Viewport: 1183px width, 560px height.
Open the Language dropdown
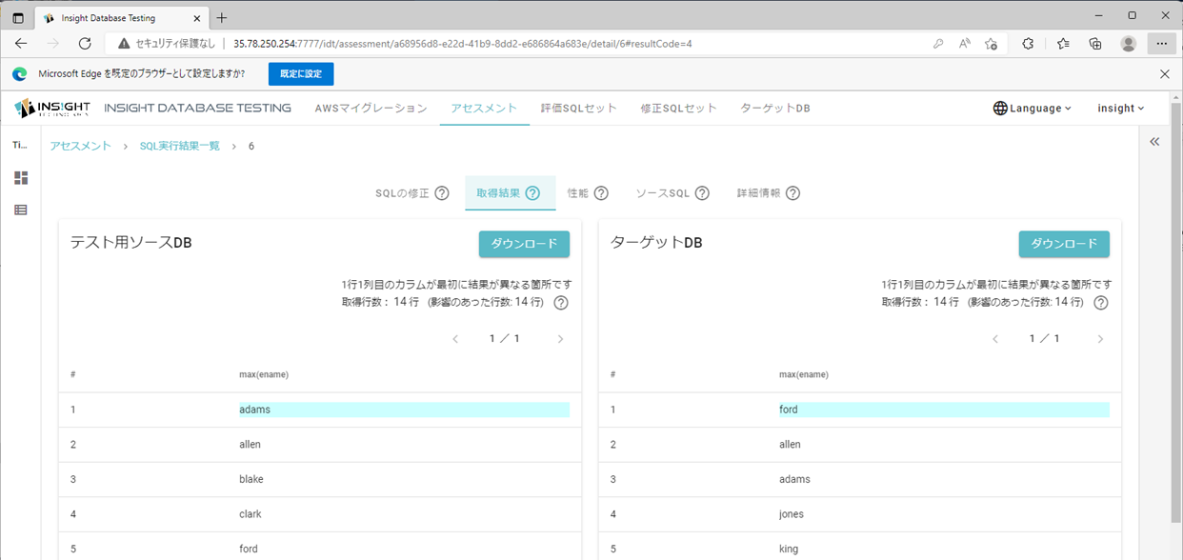click(1033, 109)
